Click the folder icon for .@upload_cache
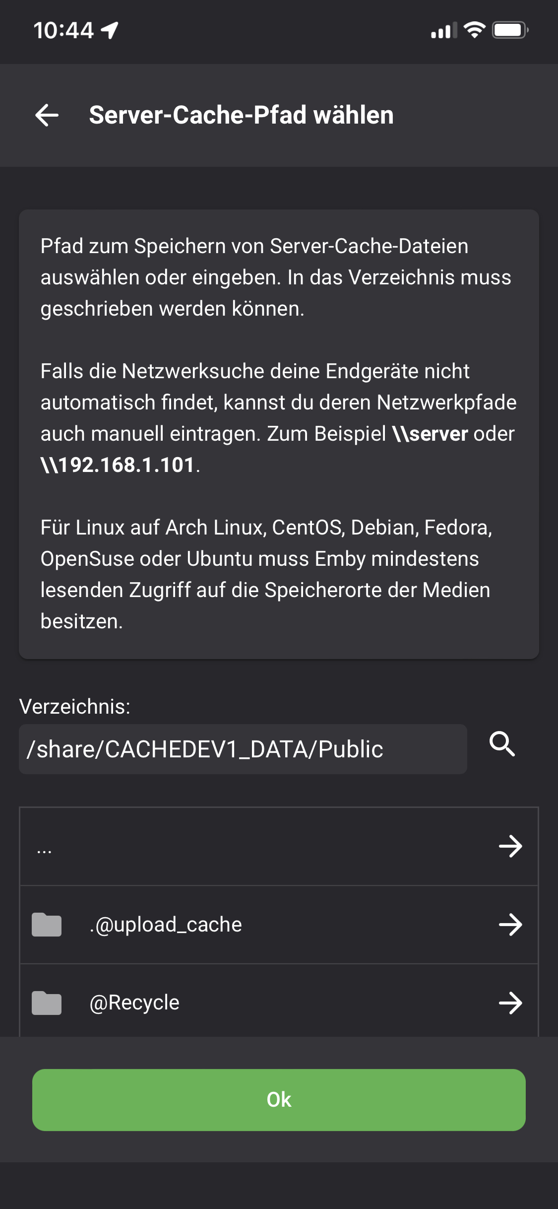The height and width of the screenshot is (1209, 558). pyautogui.click(x=47, y=925)
